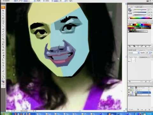Click the delete layer trash icon
The image size is (153, 115).
pyautogui.click(x=149, y=110)
